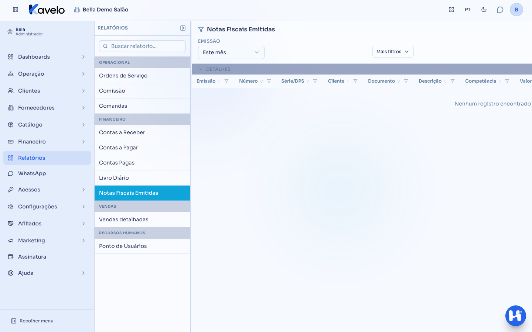Image resolution: width=532 pixels, height=332 pixels.
Task: Select Relatórios in the sidebar
Action: (47, 158)
